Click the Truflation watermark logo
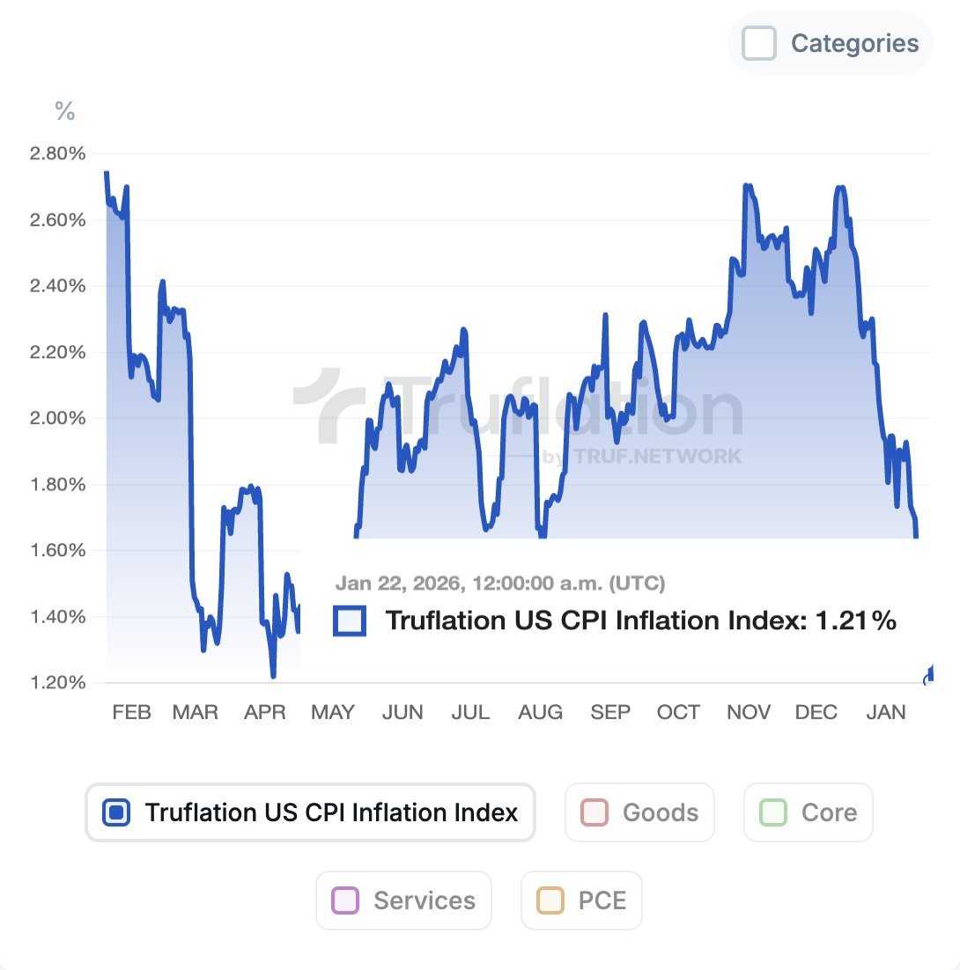The height and width of the screenshot is (970, 960). pos(518,408)
